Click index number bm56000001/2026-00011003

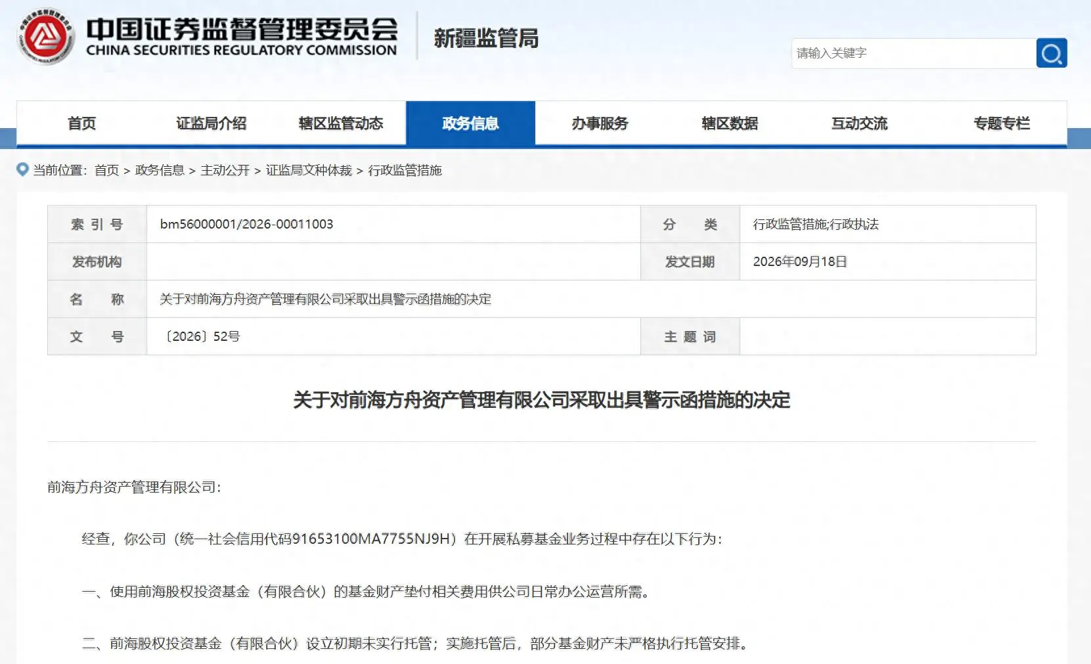(x=247, y=224)
